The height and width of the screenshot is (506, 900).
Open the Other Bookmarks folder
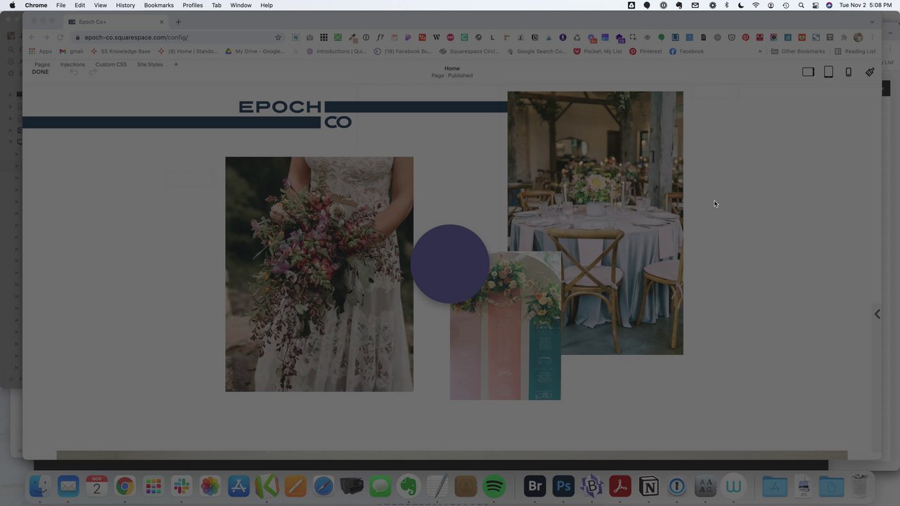tap(798, 51)
